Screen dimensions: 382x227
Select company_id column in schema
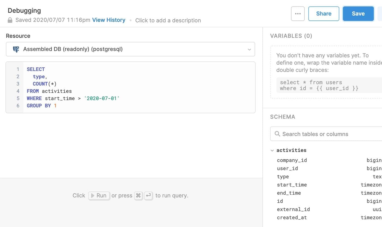point(292,160)
